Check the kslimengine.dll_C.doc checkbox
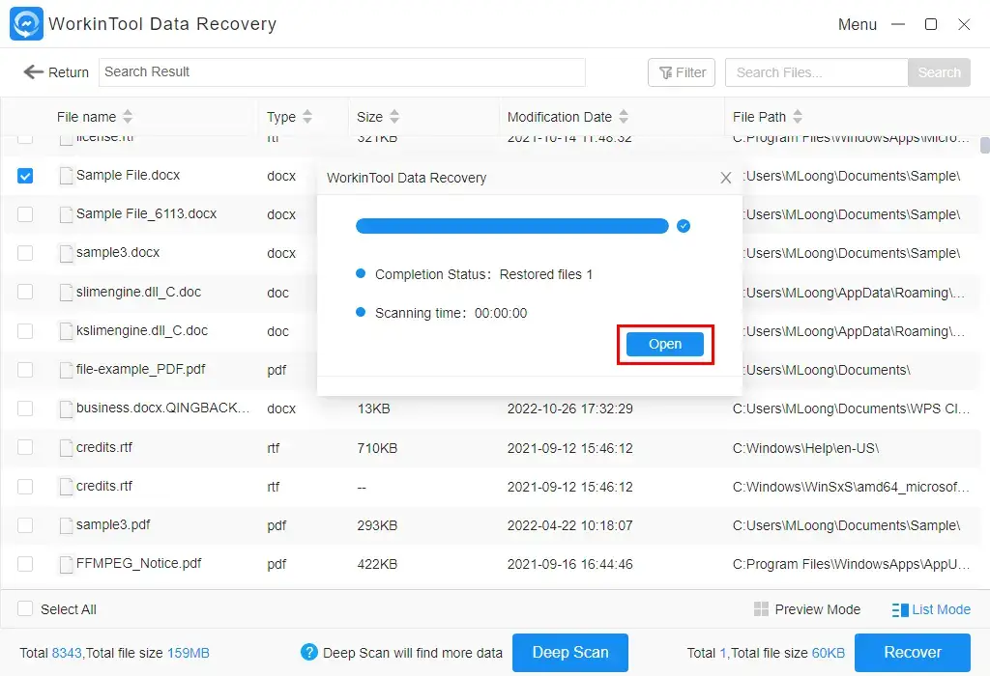Viewport: 990px width, 676px height. click(25, 331)
